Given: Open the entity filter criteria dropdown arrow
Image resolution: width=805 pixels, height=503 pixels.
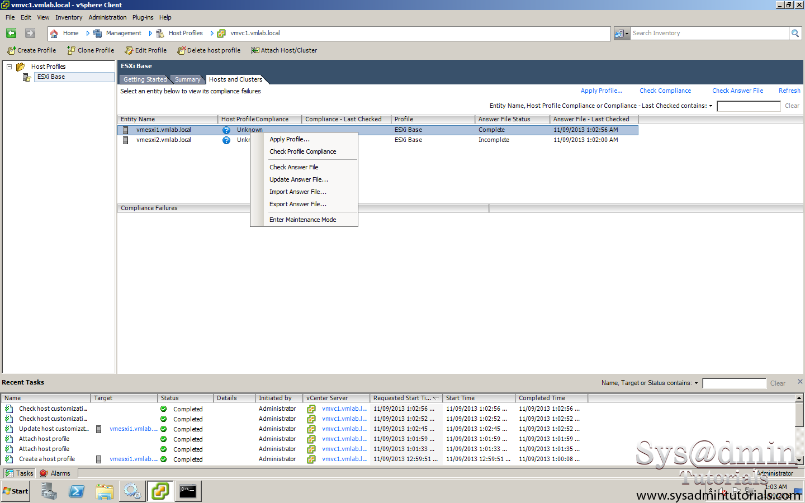Looking at the screenshot, I should pyautogui.click(x=711, y=106).
